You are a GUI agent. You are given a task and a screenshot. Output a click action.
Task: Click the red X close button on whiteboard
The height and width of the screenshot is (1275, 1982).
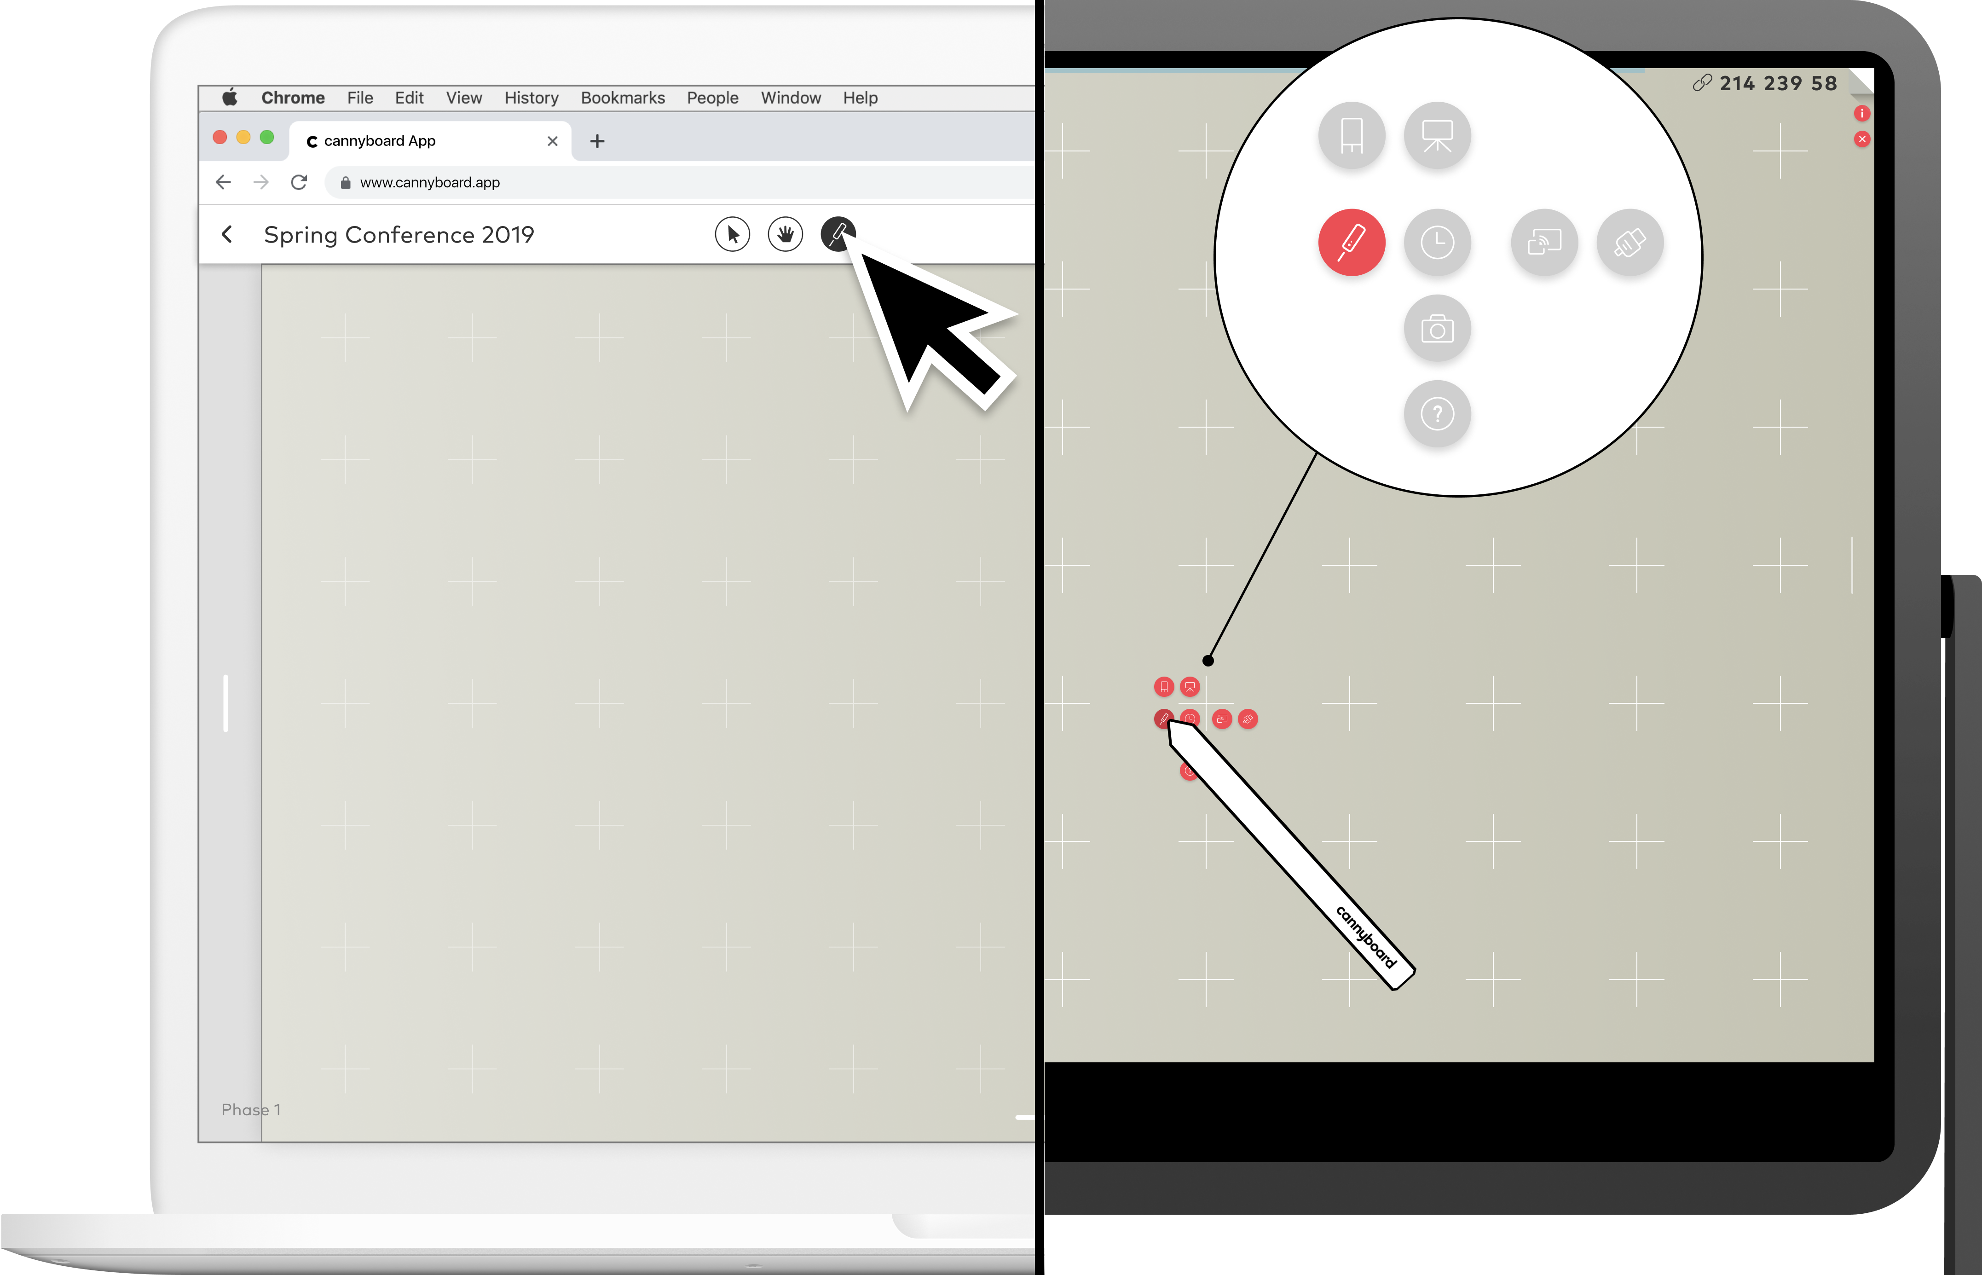1862,139
